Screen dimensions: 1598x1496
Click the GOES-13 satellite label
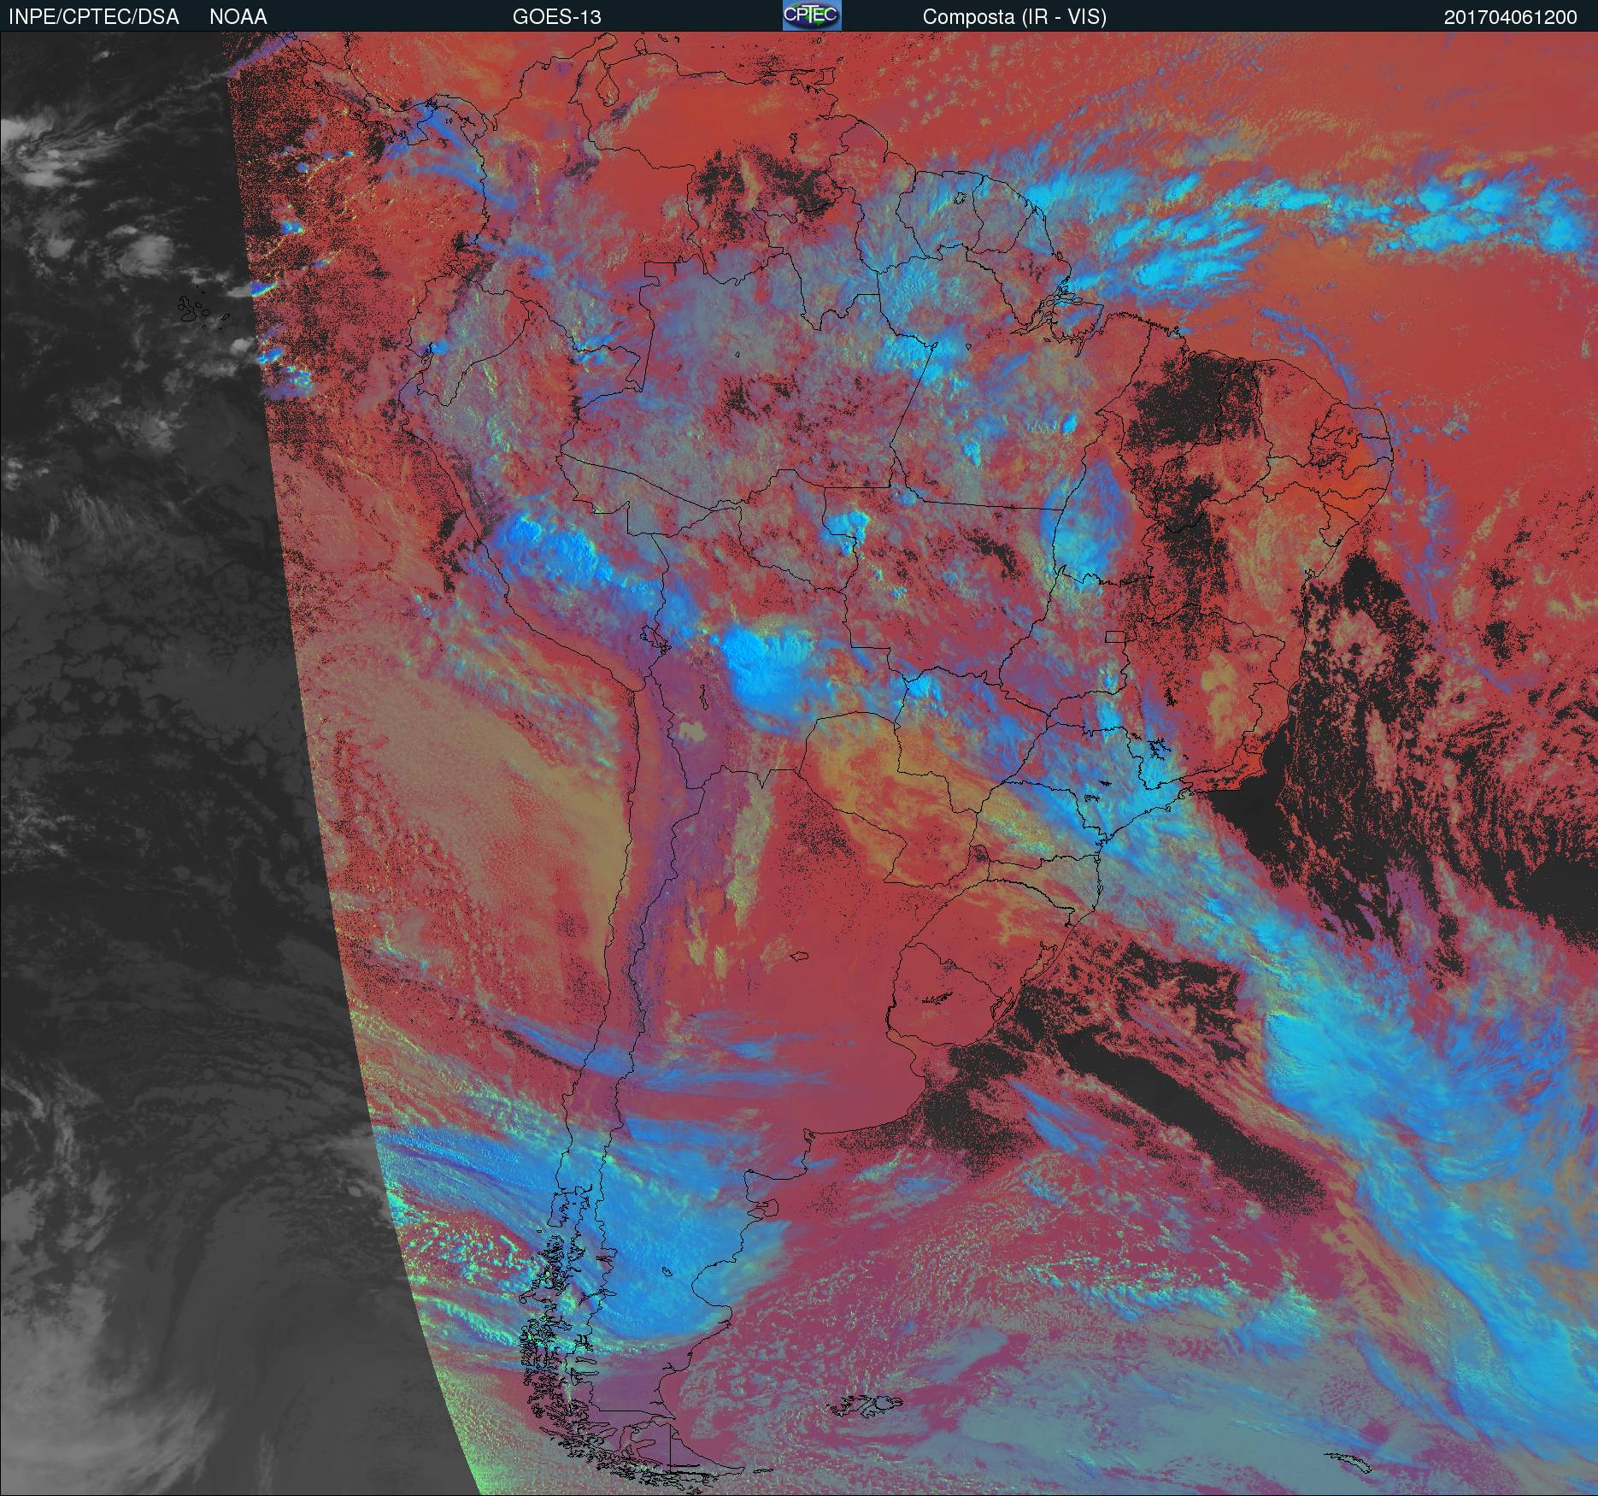557,17
